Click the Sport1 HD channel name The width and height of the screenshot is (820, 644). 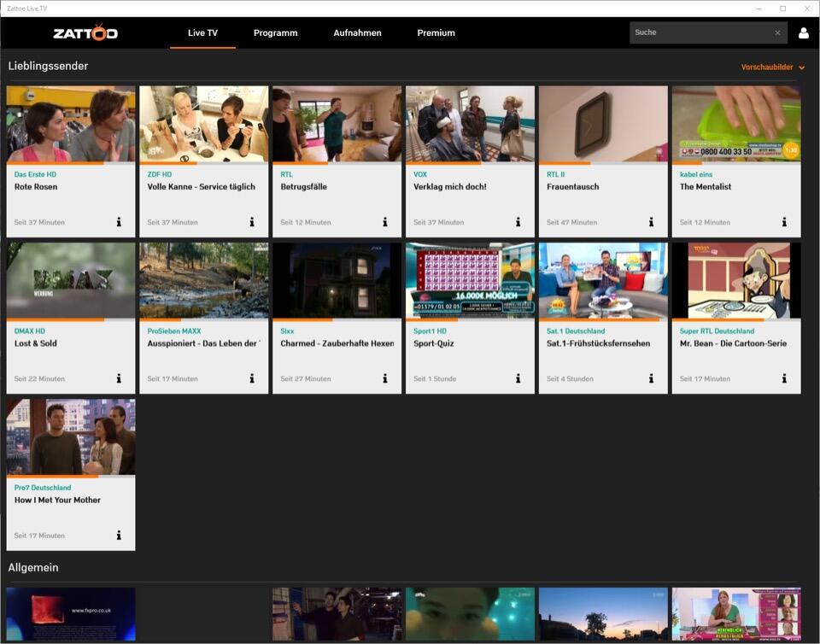click(x=430, y=331)
